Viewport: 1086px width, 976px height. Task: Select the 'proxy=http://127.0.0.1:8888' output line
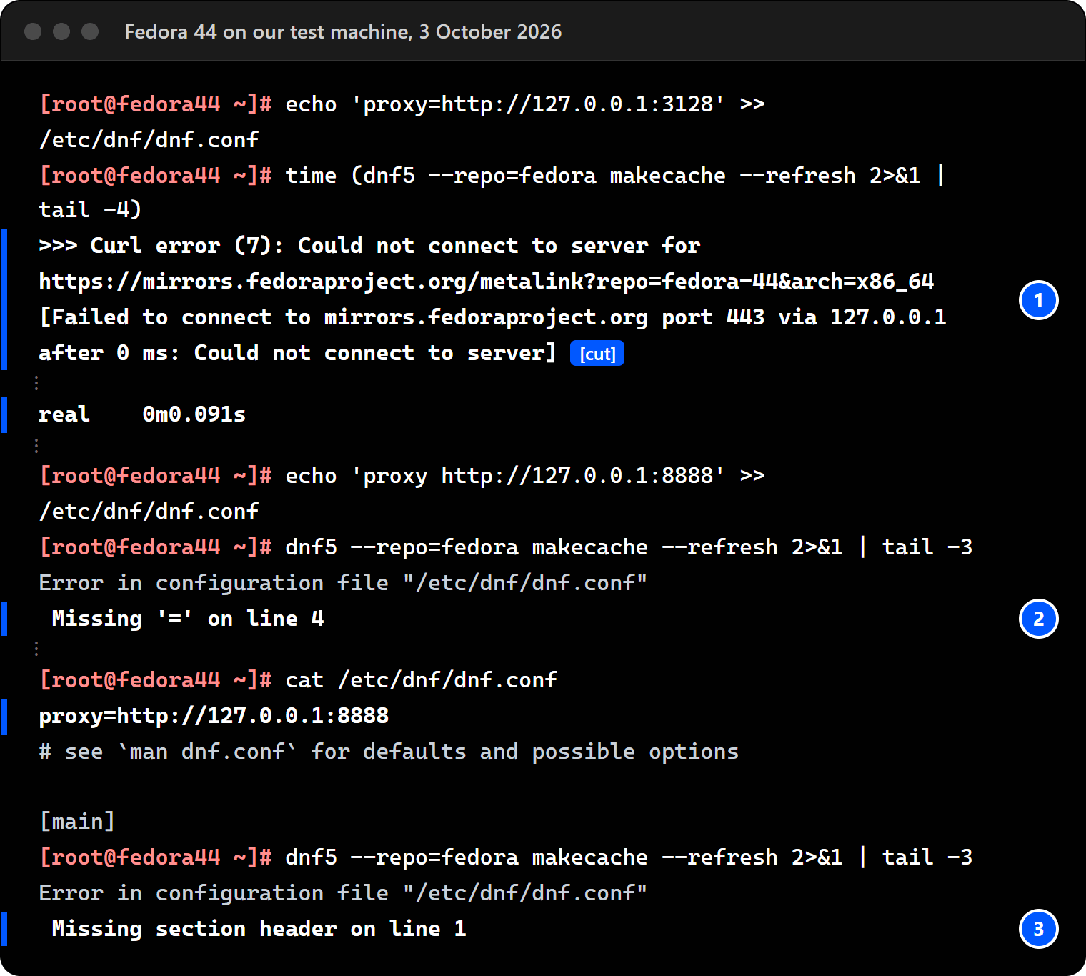[214, 716]
